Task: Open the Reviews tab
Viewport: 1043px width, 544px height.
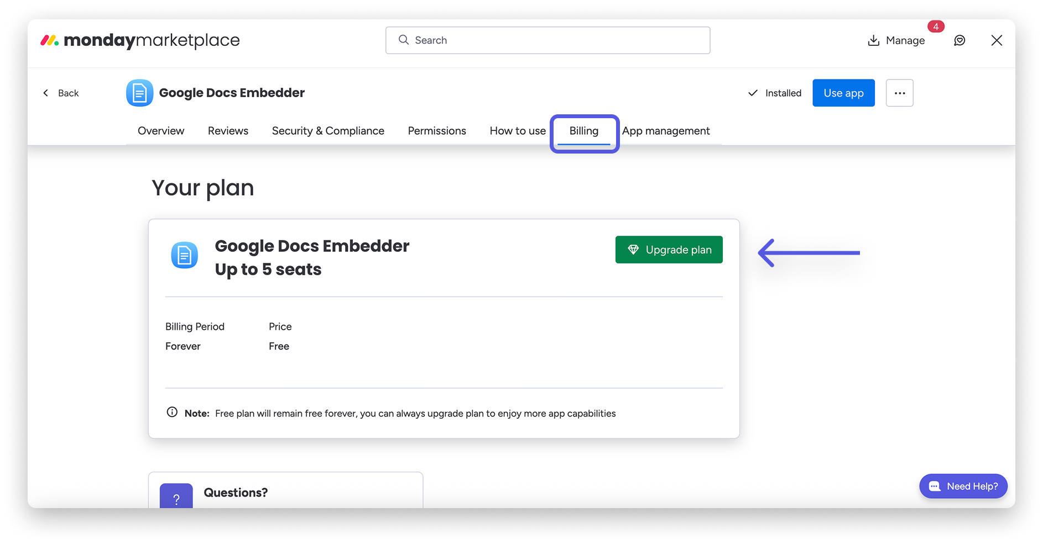Action: pyautogui.click(x=228, y=131)
